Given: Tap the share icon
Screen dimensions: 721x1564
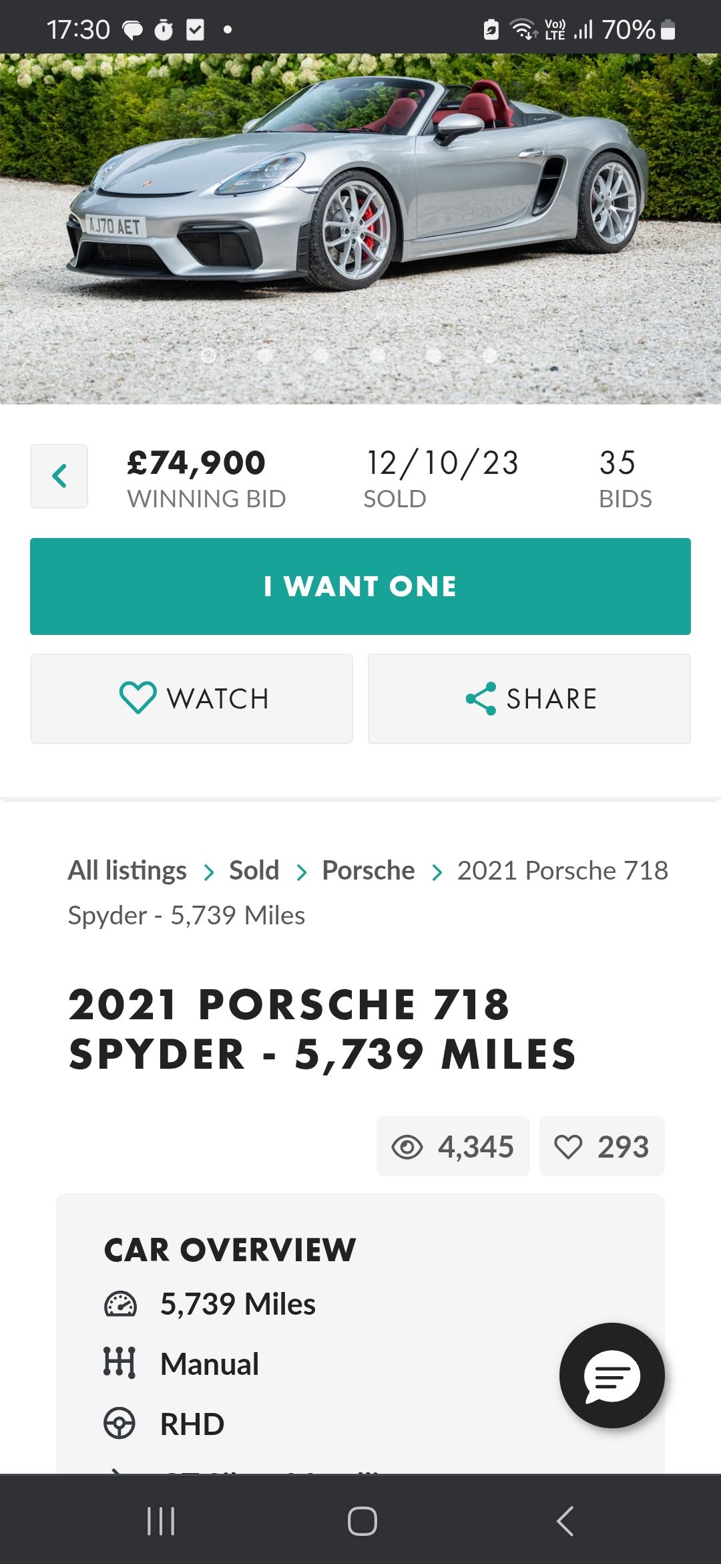Looking at the screenshot, I should pos(481,698).
